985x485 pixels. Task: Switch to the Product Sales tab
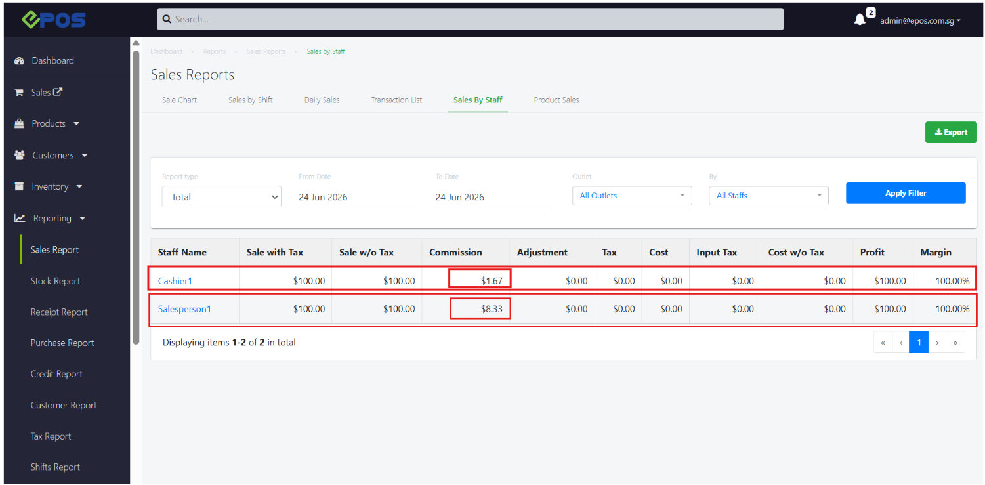point(556,100)
